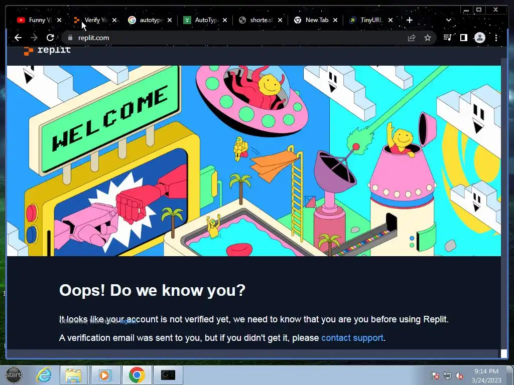Screen dimensions: 514x385
Task: Click the forward navigation arrow
Action: (34, 38)
